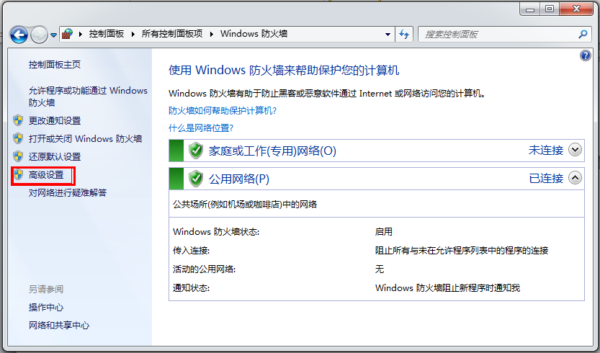Open help with the blue question mark
600x353 pixels.
coord(586,55)
